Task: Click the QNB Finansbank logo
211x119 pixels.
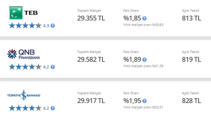Action: 24,54
